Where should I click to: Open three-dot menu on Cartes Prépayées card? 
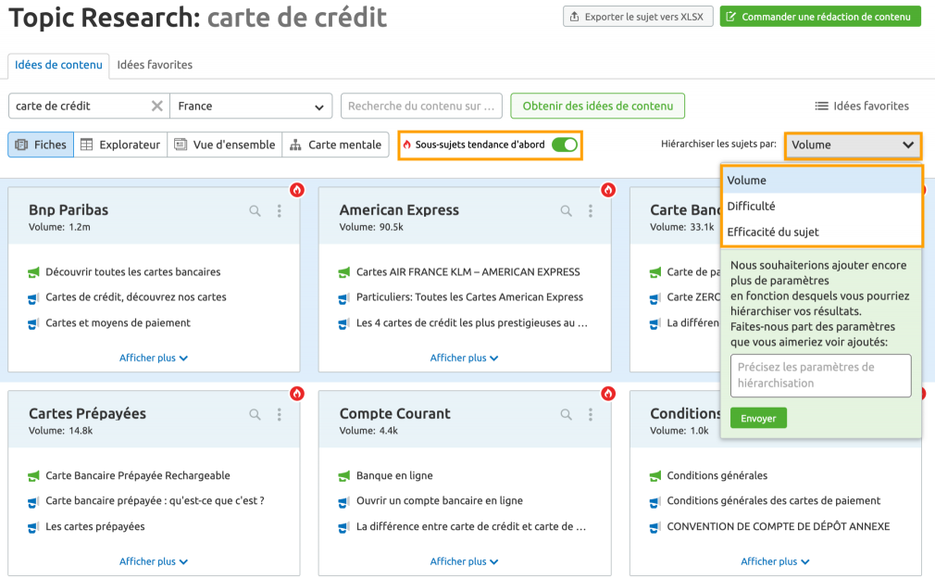[x=279, y=414]
